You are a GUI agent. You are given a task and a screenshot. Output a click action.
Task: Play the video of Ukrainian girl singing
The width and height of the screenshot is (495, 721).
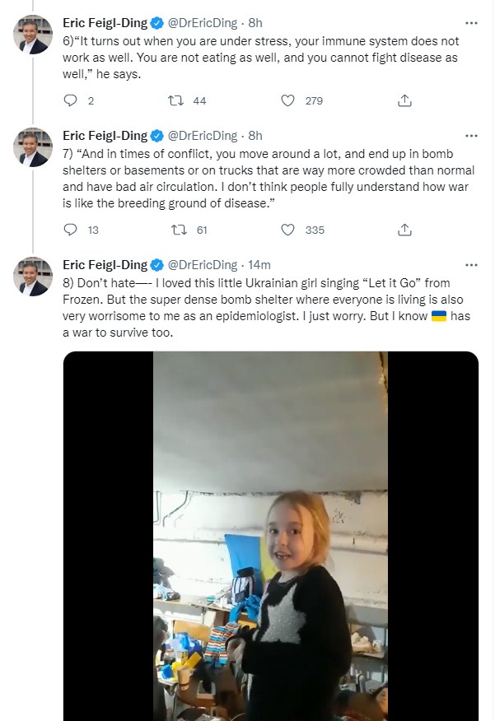270,535
